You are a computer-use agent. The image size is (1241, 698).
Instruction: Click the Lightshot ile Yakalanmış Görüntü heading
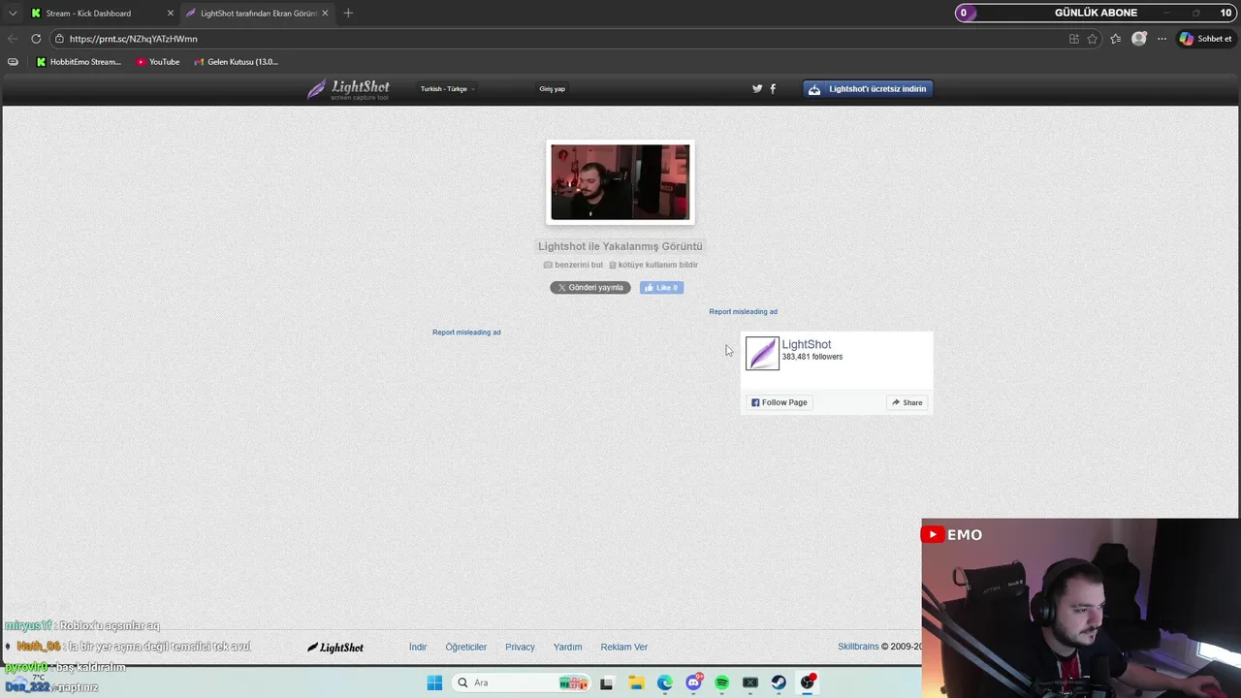(x=620, y=246)
